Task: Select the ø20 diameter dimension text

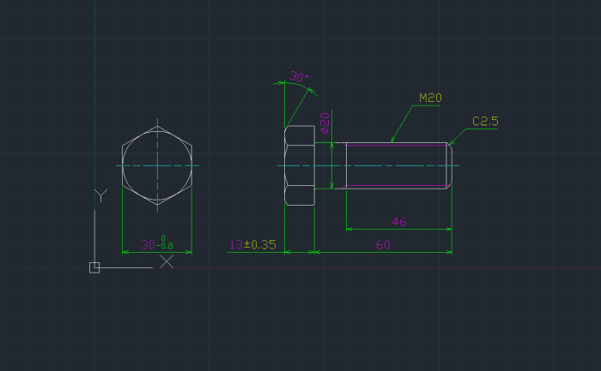Action: 325,123
